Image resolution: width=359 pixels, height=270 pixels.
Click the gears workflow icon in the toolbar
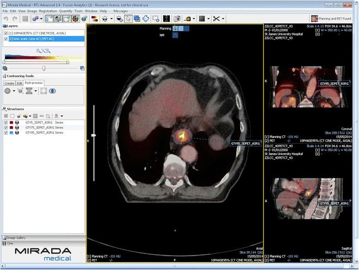(35, 19)
